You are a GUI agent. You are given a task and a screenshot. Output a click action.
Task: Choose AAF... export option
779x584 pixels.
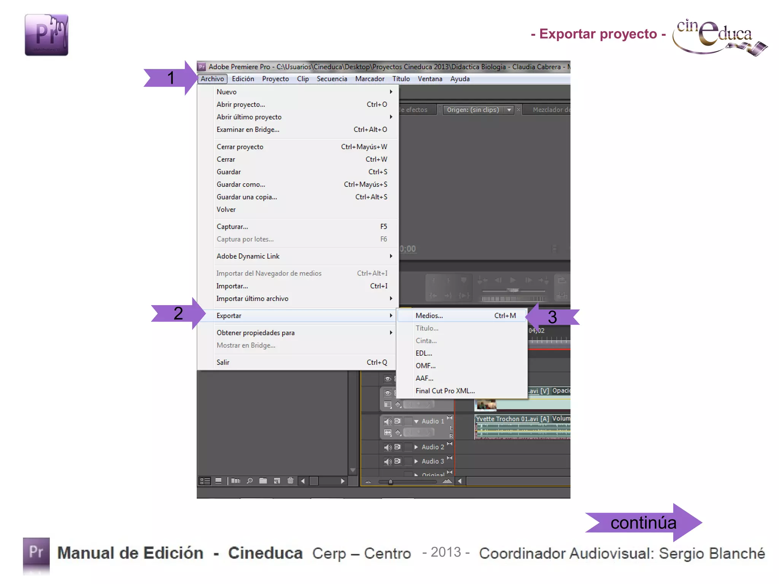[x=462, y=379]
